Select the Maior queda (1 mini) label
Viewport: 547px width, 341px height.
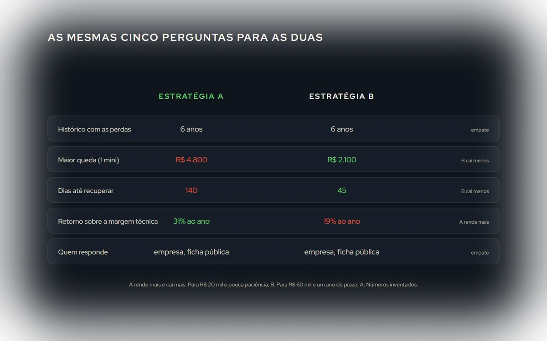pos(88,160)
